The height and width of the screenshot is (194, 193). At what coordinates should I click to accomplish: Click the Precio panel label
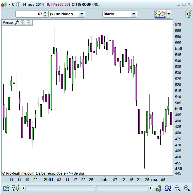click(x=8, y=22)
